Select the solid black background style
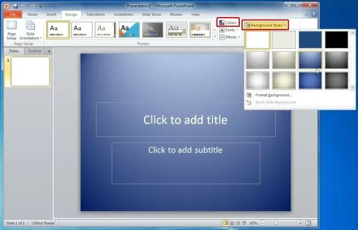Viewport: 358px width, 230px height. point(337,40)
